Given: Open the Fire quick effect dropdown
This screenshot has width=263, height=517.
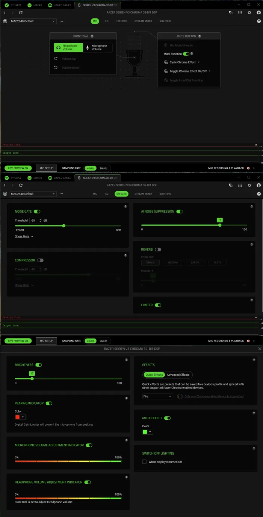Looking at the screenshot, I should point(157,396).
